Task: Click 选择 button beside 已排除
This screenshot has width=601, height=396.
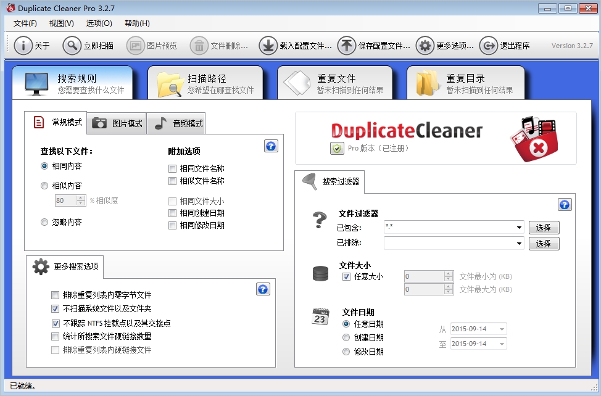Action: click(544, 244)
